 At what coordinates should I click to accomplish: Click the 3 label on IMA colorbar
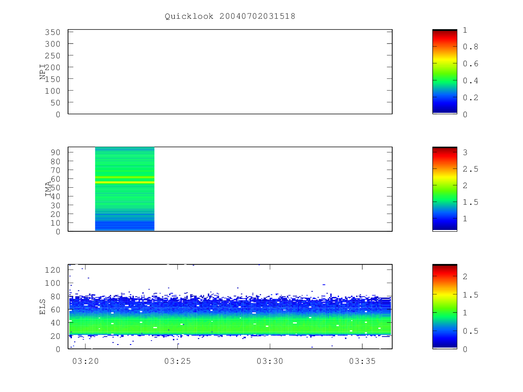coord(465,152)
